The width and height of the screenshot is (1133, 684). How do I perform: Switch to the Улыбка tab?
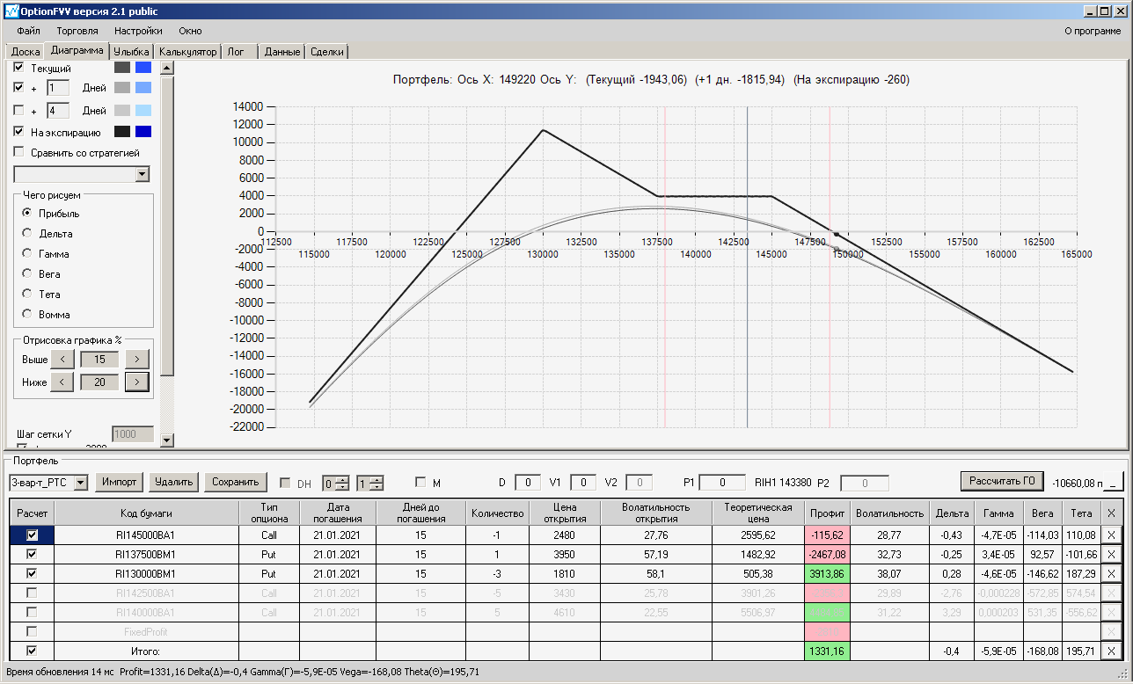pos(131,52)
